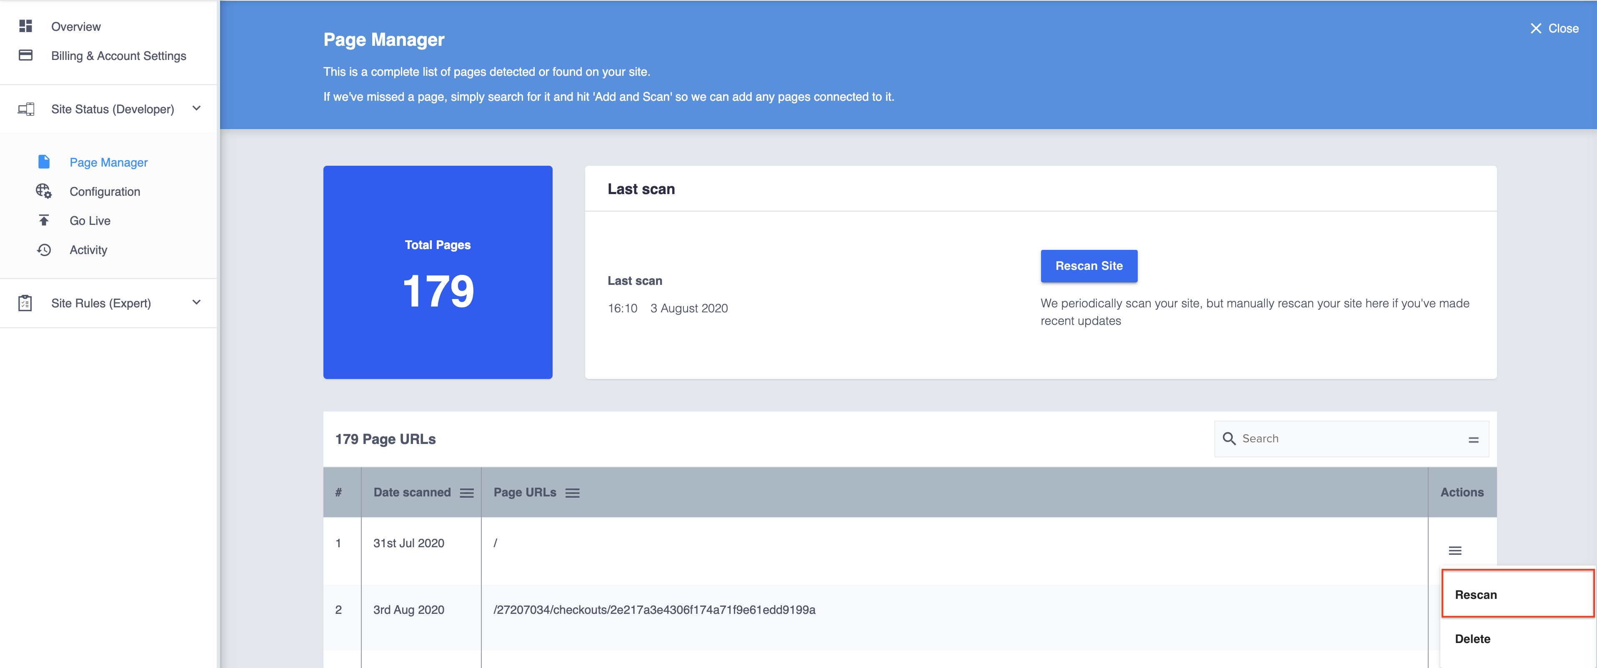The image size is (1597, 668).
Task: Click the Page Manager document icon
Action: 44,162
